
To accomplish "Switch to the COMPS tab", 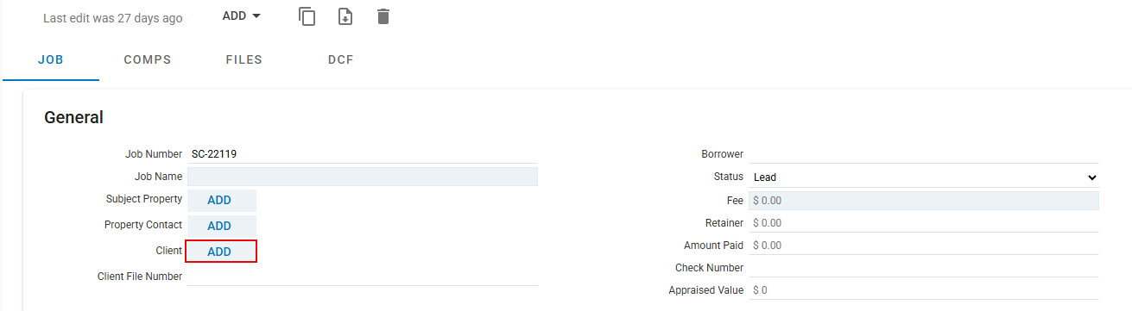I will click(148, 60).
